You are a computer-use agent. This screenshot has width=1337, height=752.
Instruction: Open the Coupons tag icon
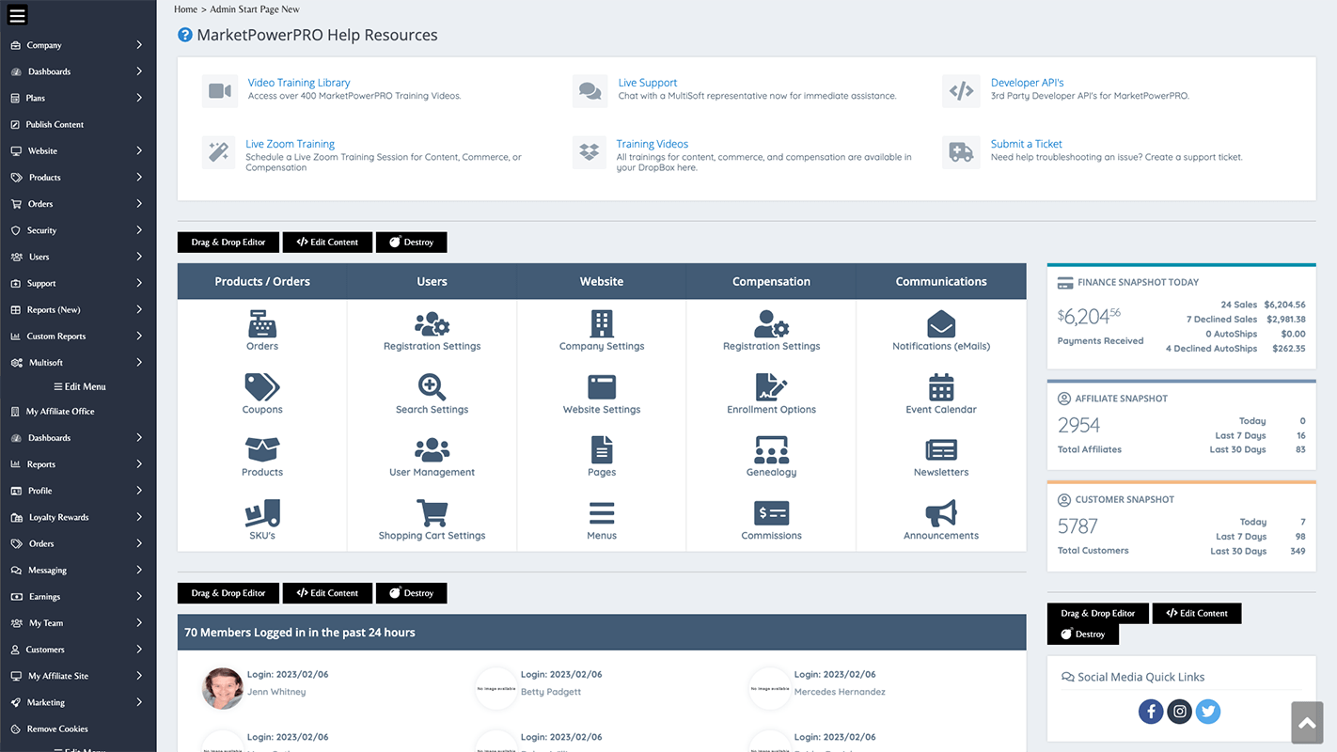pos(262,386)
